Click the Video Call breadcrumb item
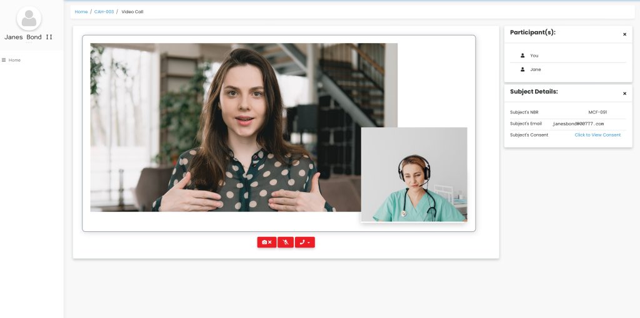640x318 pixels. [x=132, y=12]
